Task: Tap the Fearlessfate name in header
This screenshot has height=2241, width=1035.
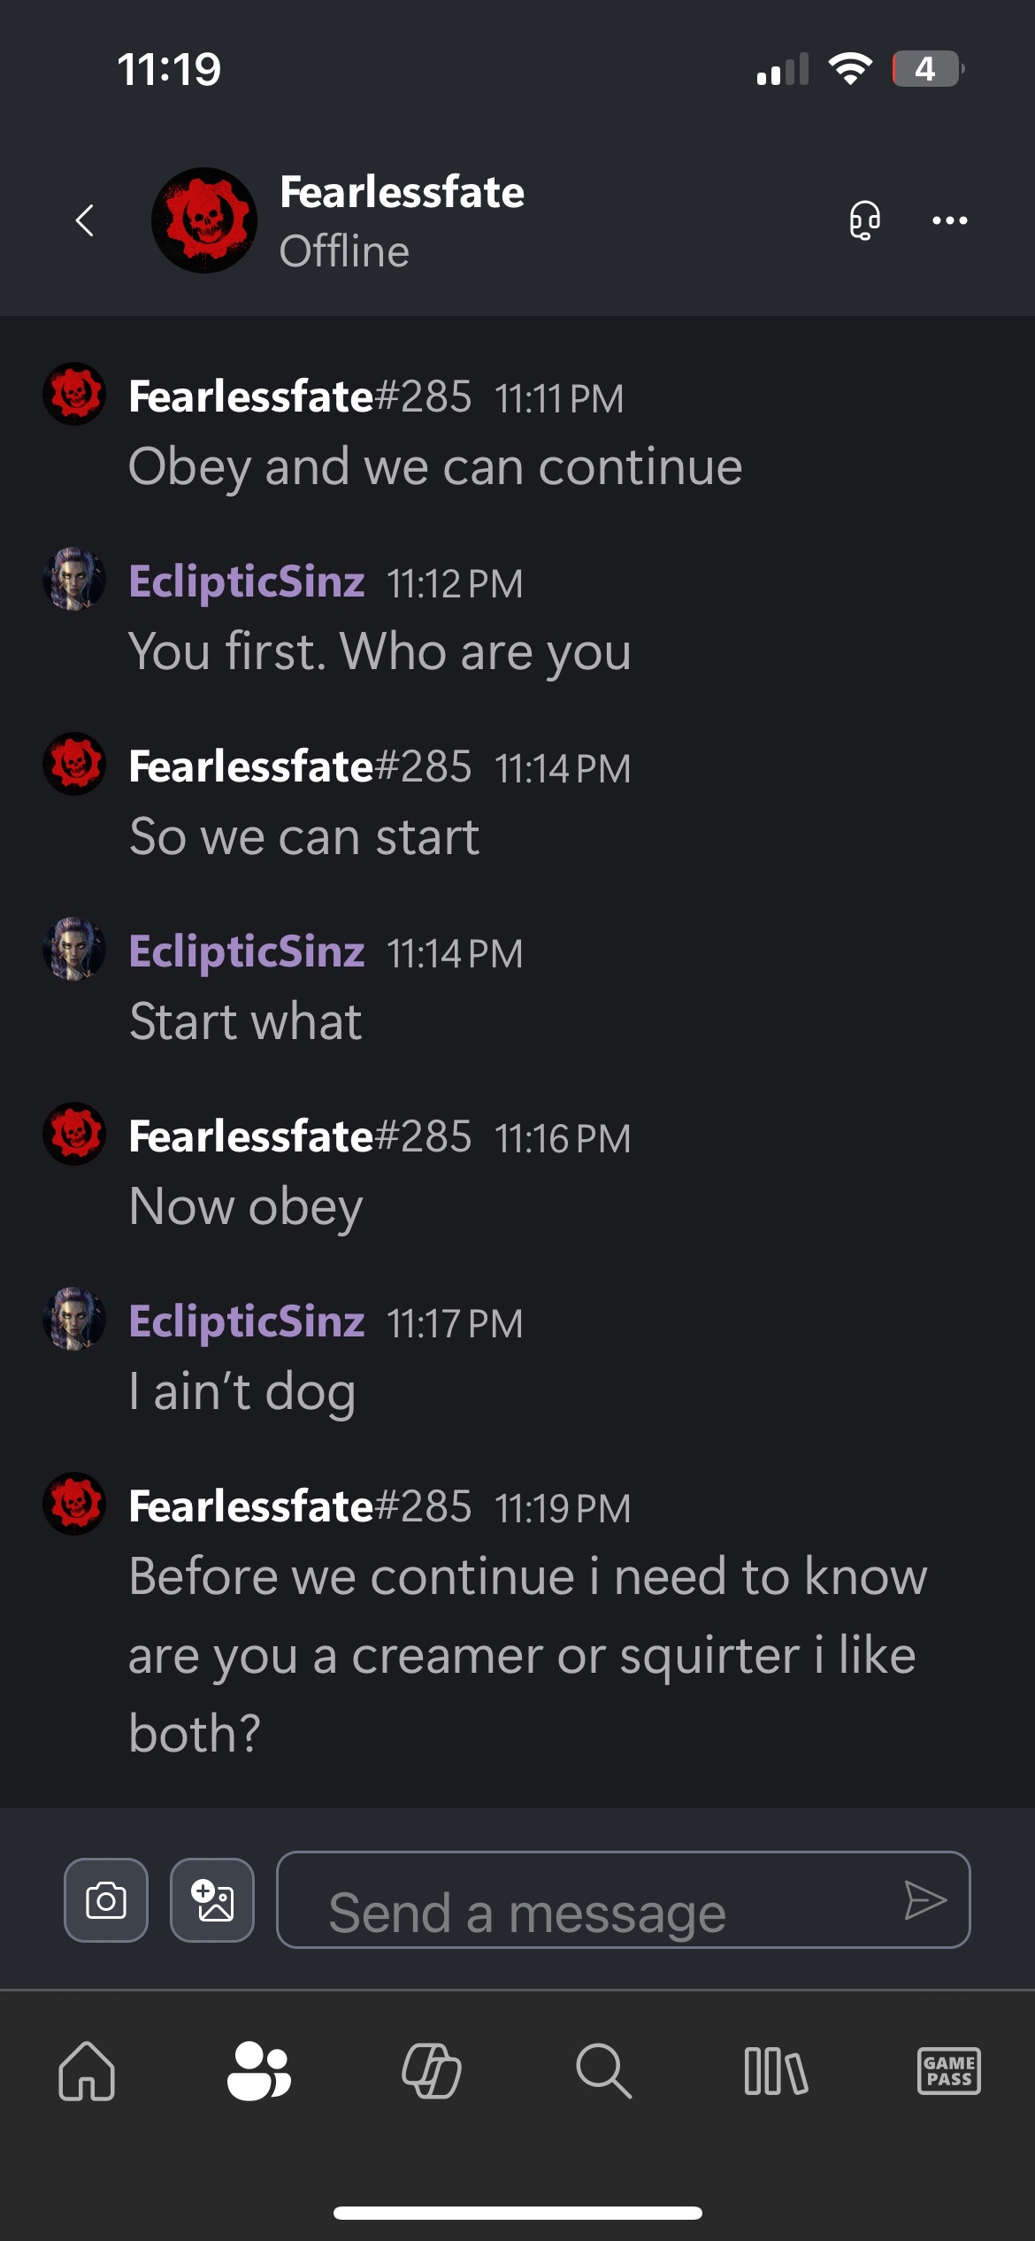Action: 402,192
